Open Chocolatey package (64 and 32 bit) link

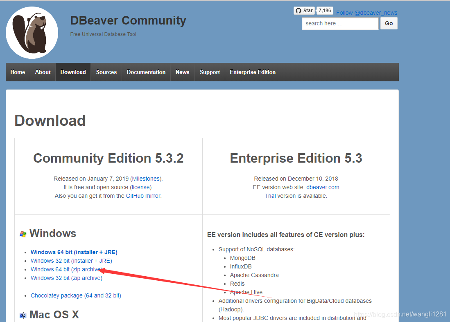(x=76, y=296)
